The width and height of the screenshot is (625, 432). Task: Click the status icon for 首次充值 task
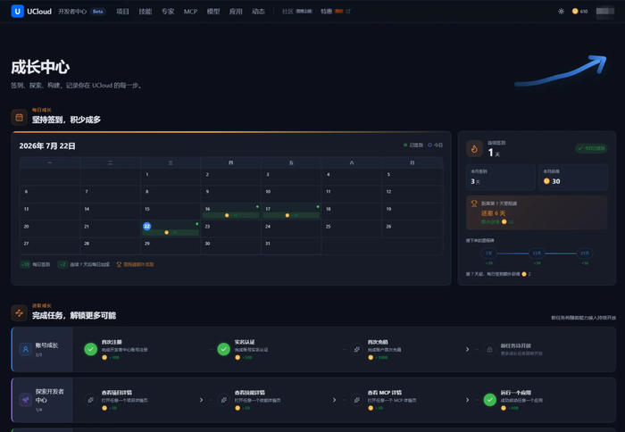(357, 349)
